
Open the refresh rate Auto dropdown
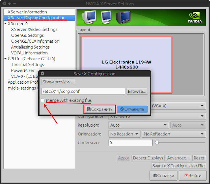coord(188,125)
